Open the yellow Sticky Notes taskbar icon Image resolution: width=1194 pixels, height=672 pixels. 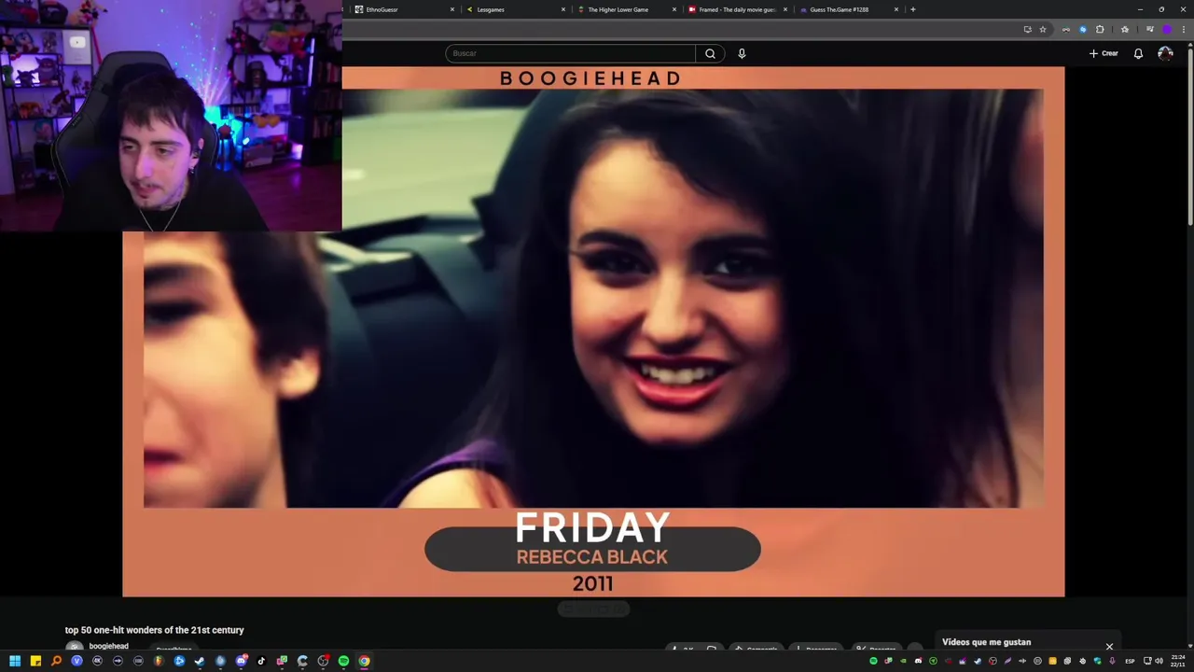pyautogui.click(x=35, y=661)
